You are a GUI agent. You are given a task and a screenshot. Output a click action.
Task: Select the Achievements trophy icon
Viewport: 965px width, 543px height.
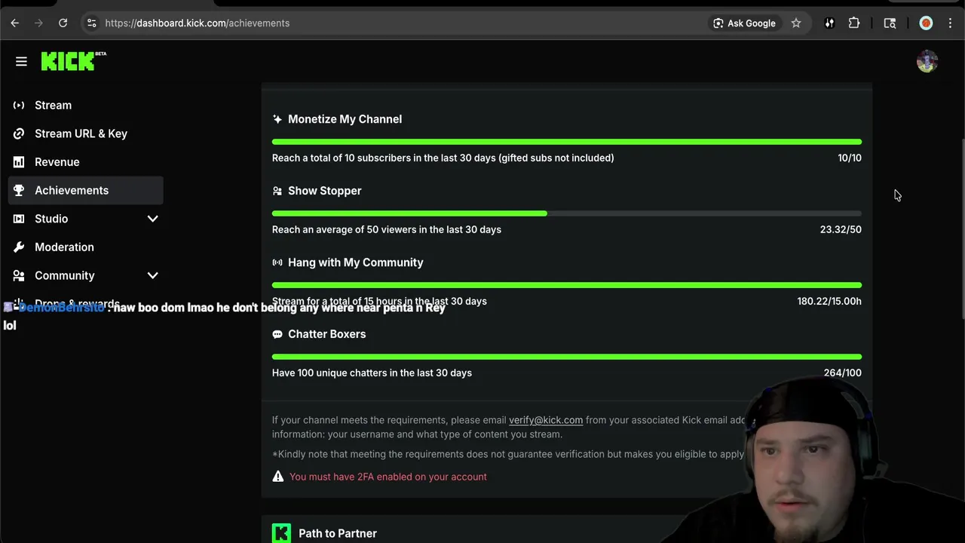tap(19, 191)
